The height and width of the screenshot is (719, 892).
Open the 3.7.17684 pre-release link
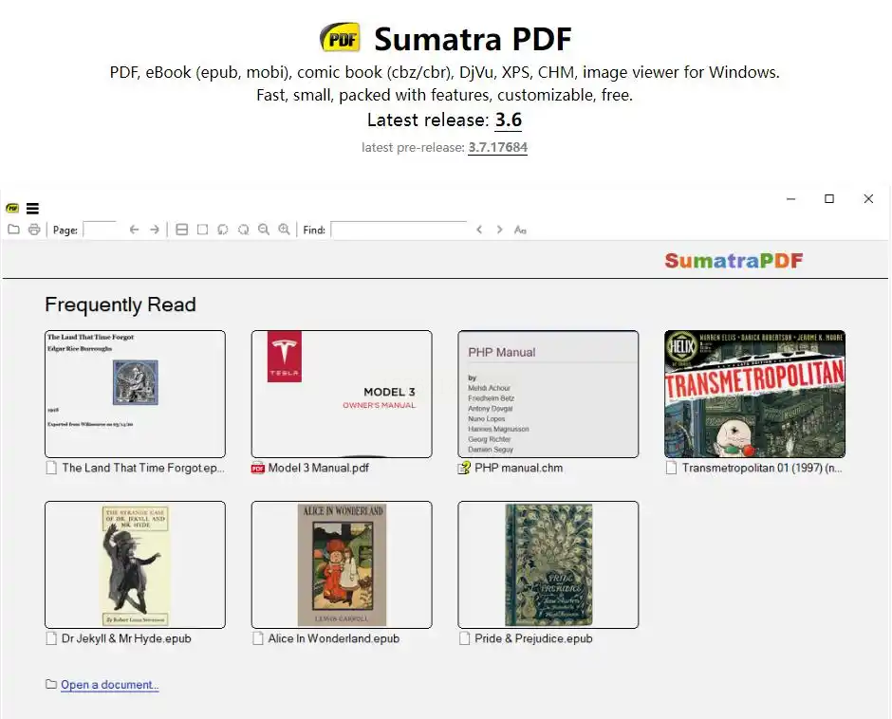point(498,147)
